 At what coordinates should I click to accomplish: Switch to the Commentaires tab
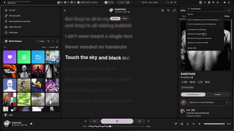coord(193,94)
